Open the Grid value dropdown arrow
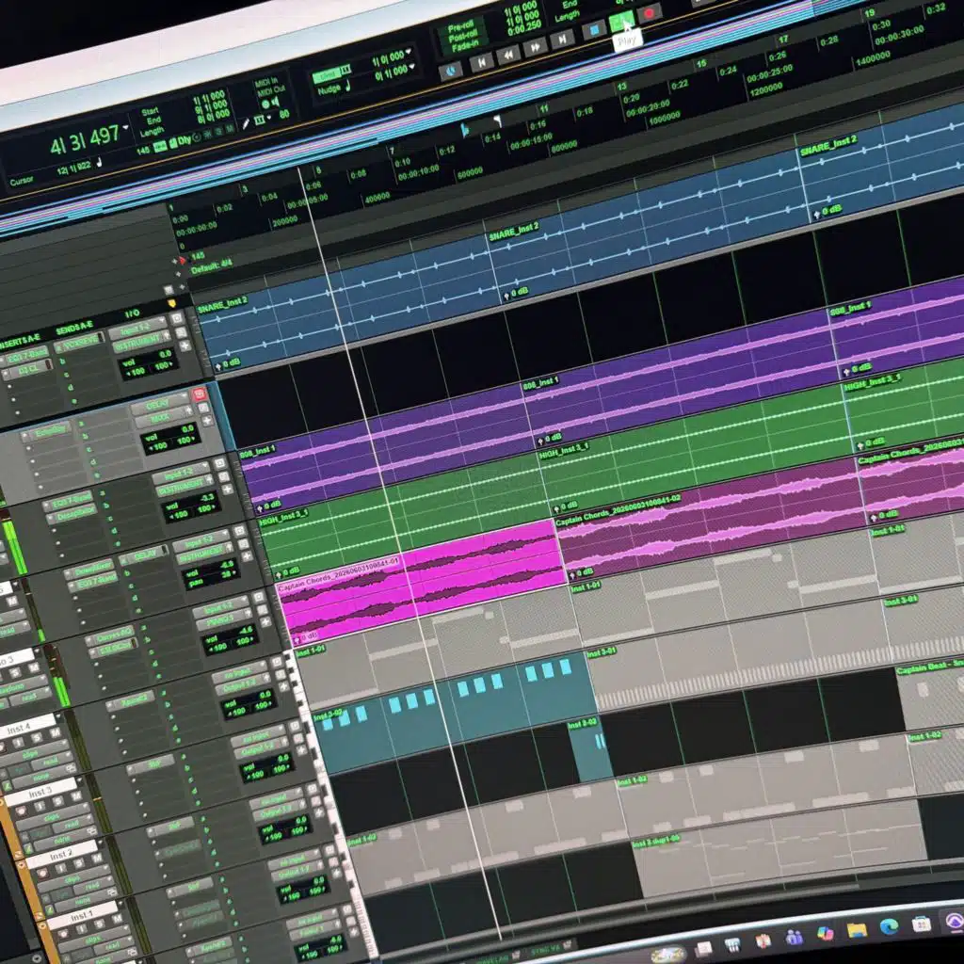Image resolution: width=964 pixels, height=964 pixels. pos(409,53)
